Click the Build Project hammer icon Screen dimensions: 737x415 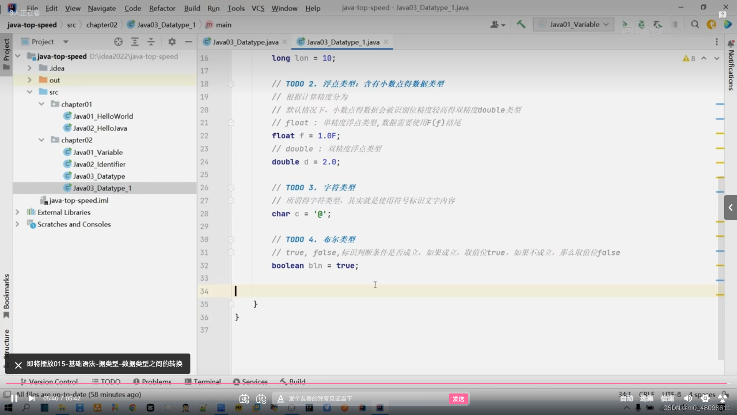tap(521, 24)
